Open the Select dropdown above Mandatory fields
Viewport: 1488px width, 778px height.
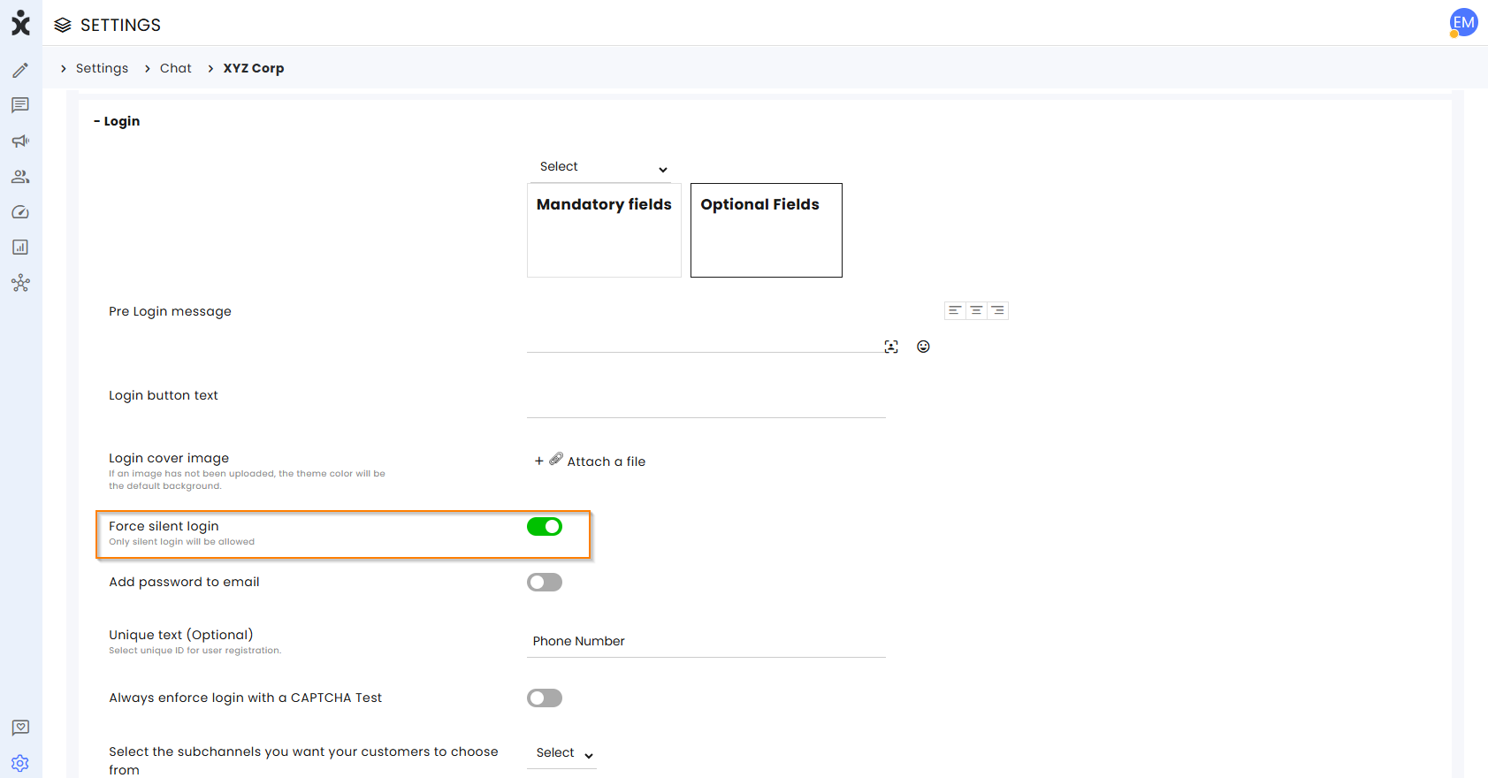tap(603, 167)
